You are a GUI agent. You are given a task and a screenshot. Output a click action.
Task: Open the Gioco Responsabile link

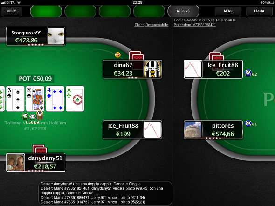coord(151,25)
